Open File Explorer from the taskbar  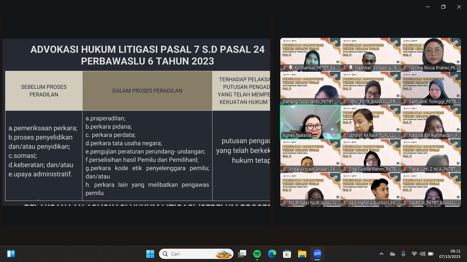point(302,254)
